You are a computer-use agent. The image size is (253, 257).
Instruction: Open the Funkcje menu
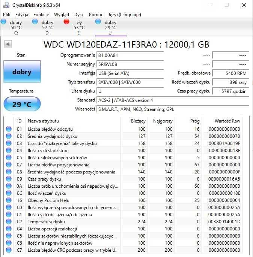click(41, 15)
